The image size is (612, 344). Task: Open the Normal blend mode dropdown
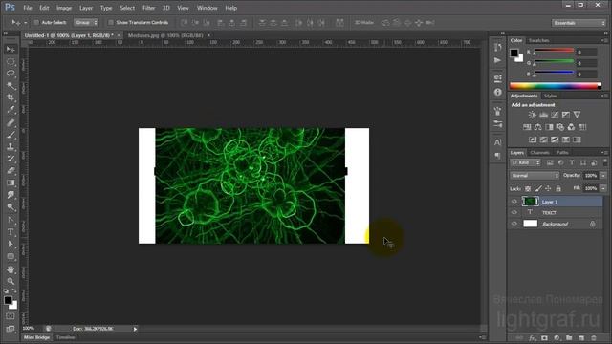[535, 176]
